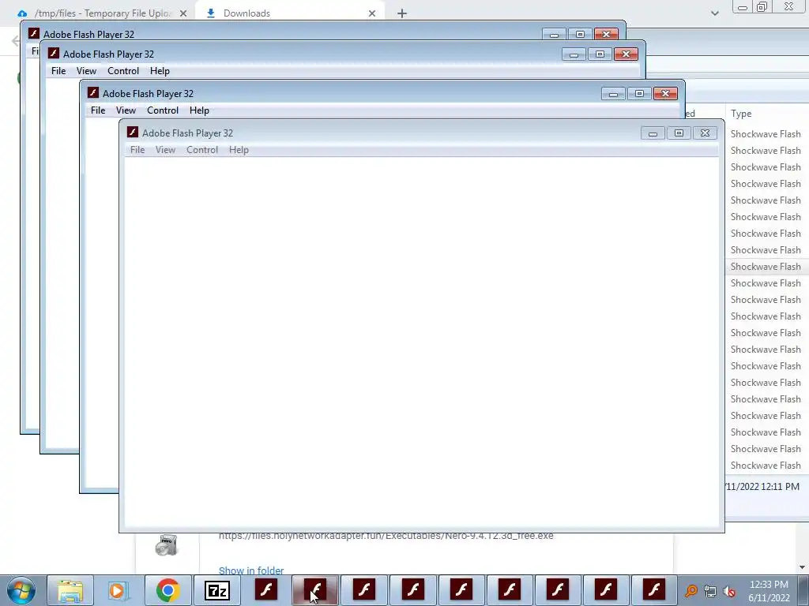
Task: Switch to the Downloads tab
Action: click(x=289, y=13)
